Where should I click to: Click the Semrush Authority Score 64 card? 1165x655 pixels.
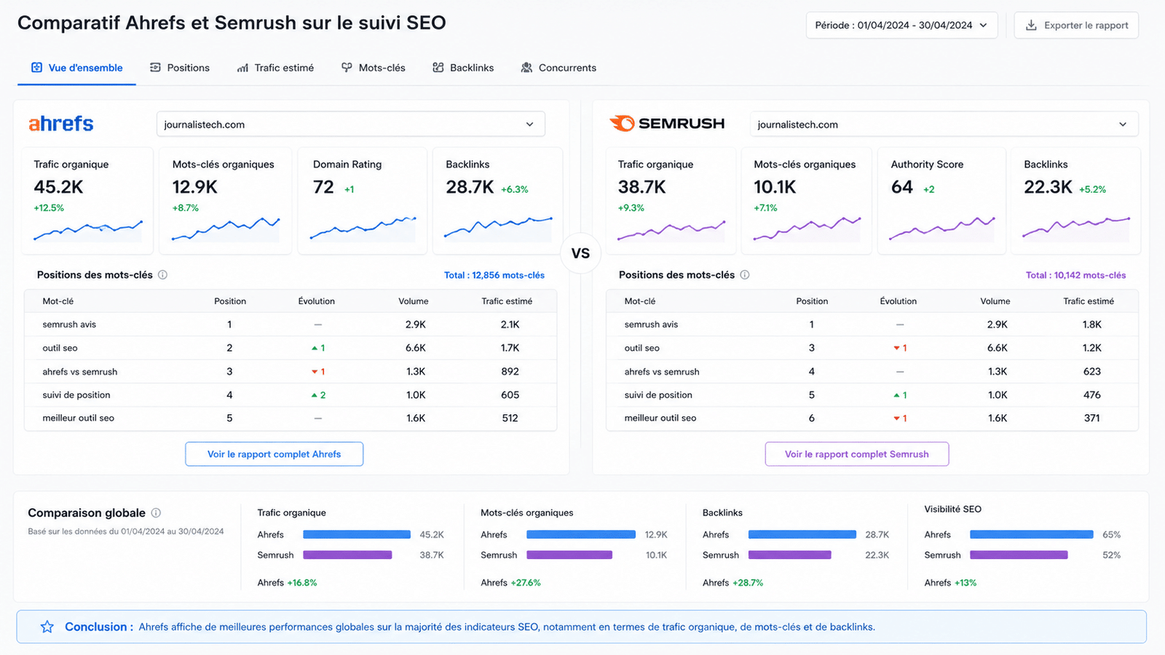click(x=941, y=201)
